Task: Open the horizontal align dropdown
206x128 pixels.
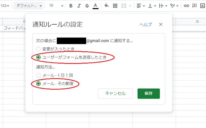Action: tap(141, 6)
